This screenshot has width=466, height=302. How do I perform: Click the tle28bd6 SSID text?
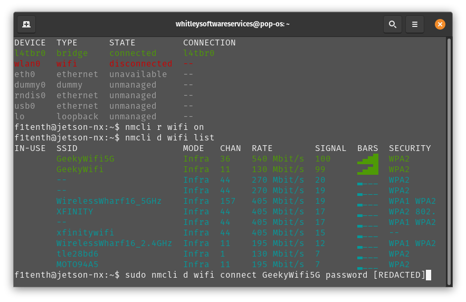point(77,253)
